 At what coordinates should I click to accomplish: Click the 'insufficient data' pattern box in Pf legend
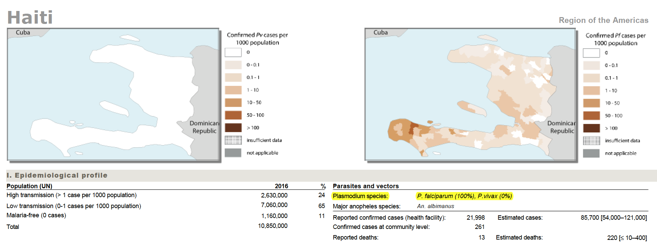point(591,141)
